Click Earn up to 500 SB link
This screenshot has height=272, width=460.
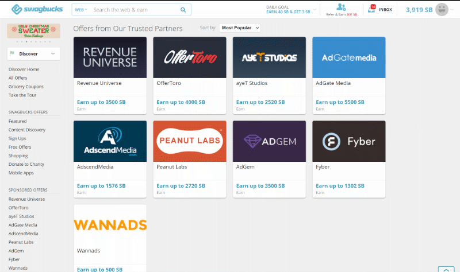(x=99, y=269)
